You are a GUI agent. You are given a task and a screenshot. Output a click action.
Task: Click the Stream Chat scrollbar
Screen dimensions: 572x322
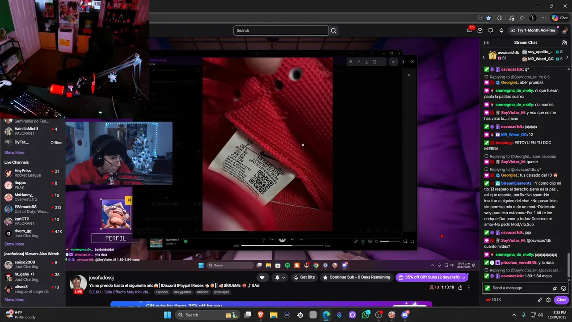pos(569,266)
